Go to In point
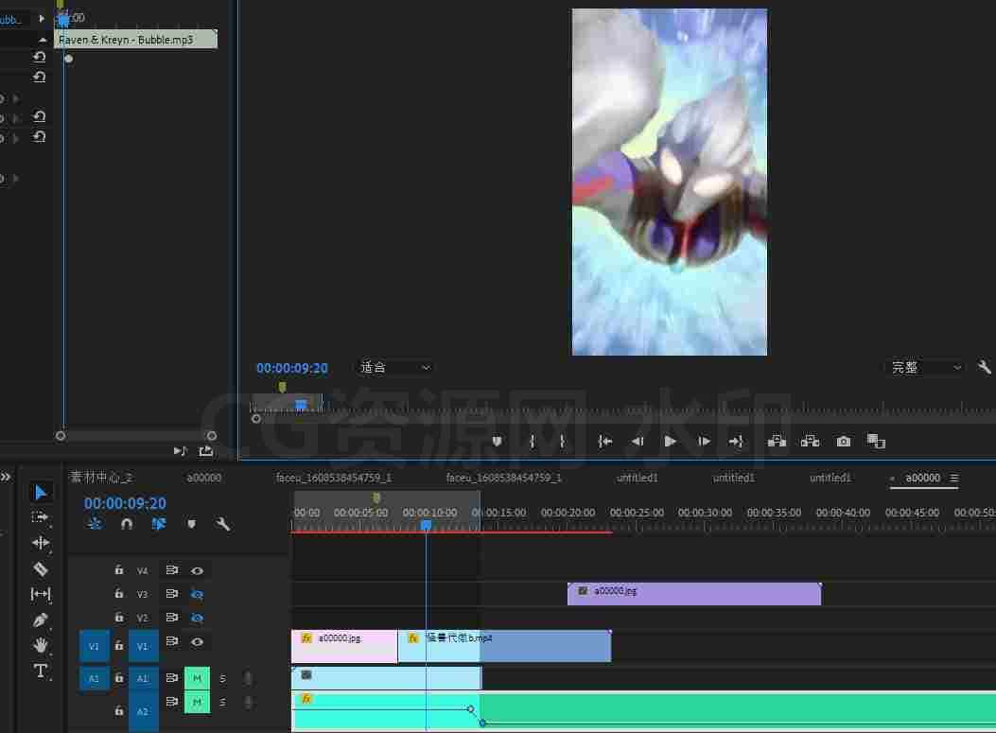The height and width of the screenshot is (733, 996). (604, 442)
